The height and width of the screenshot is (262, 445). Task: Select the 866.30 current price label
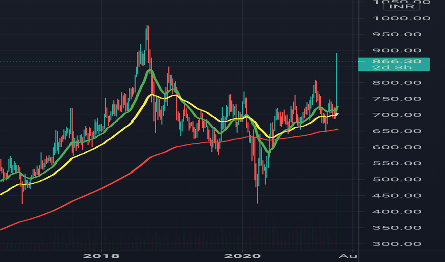[x=397, y=61]
